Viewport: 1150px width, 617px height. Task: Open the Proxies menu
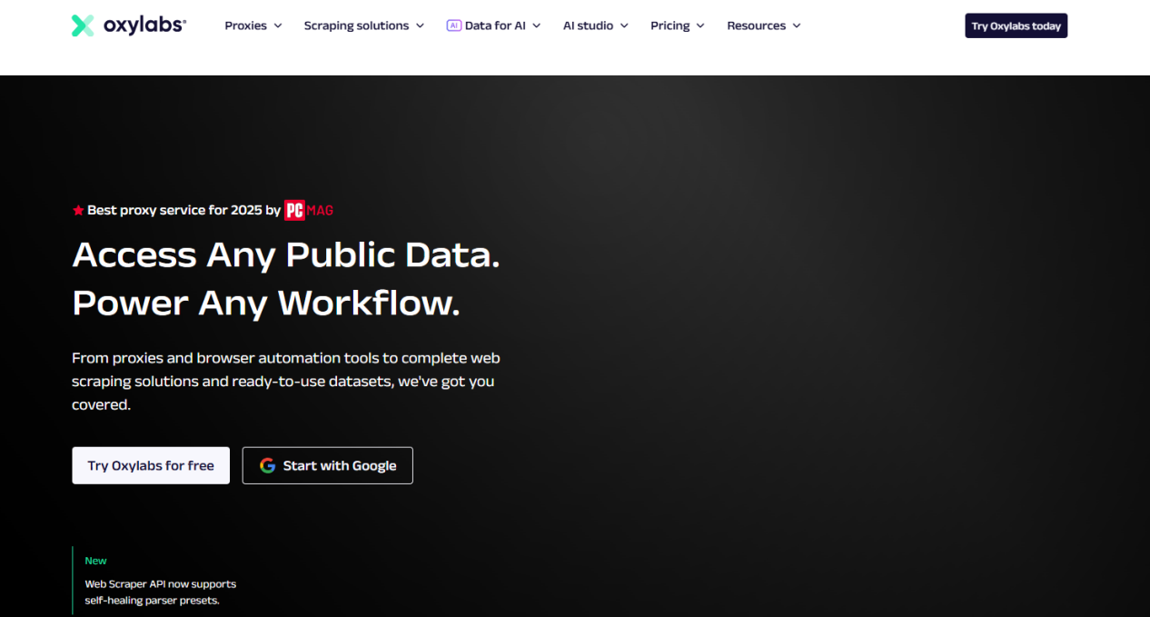[x=253, y=25]
